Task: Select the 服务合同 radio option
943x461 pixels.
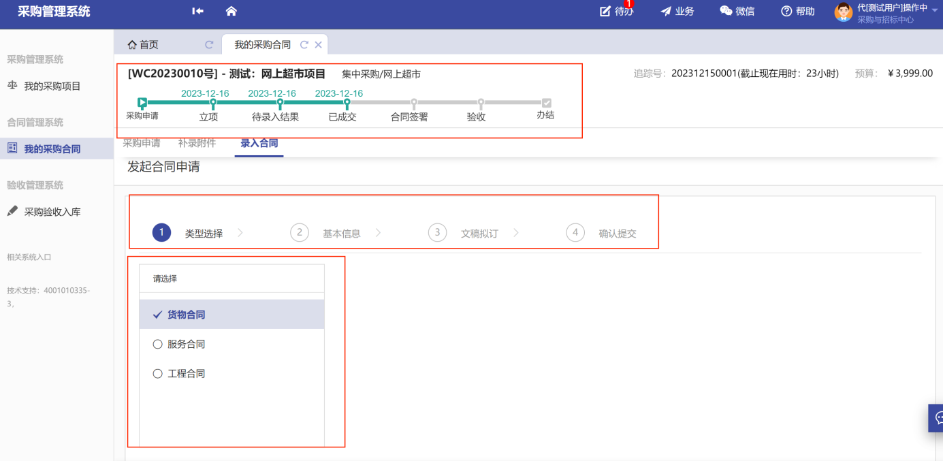Action: pos(158,345)
